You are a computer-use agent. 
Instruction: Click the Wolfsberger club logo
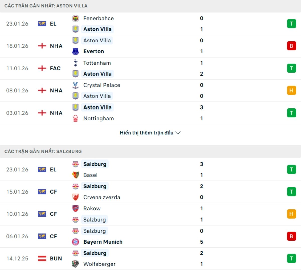point(76,264)
